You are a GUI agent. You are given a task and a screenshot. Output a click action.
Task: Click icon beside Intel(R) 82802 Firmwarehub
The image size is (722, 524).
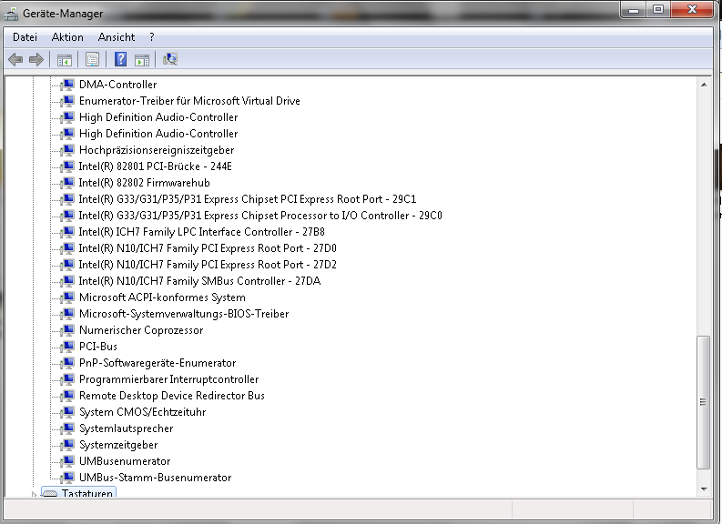tap(67, 183)
